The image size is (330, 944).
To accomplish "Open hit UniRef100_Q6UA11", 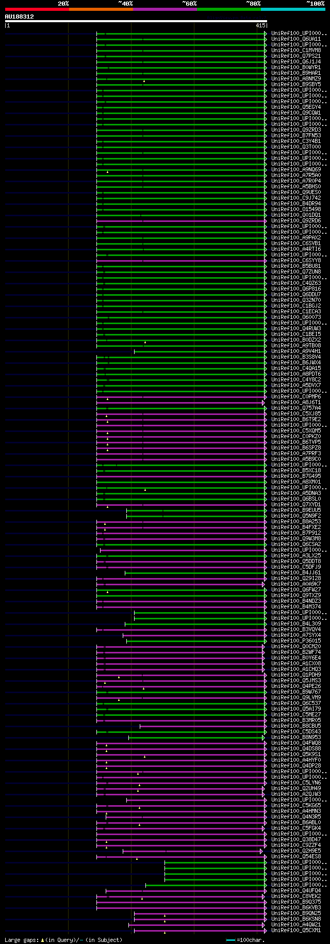I will pyautogui.click(x=296, y=39).
